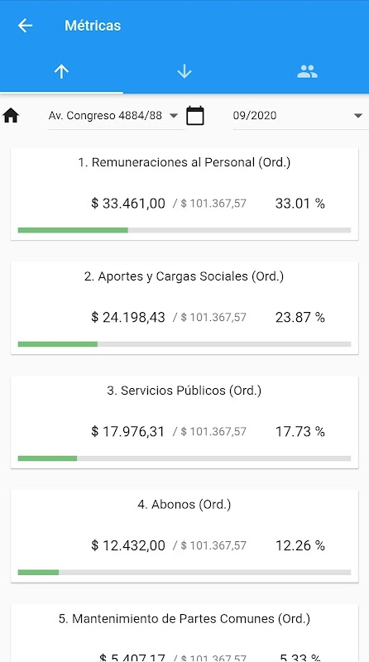Image resolution: width=369 pixels, height=662 pixels.
Task: Open the Servicios Públicos card
Action: click(x=184, y=422)
